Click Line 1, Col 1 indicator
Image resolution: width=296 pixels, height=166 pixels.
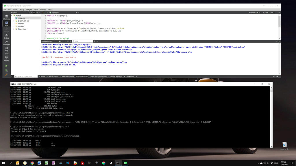pos(270,12)
